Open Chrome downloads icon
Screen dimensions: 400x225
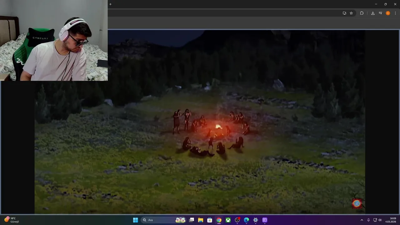(x=373, y=13)
